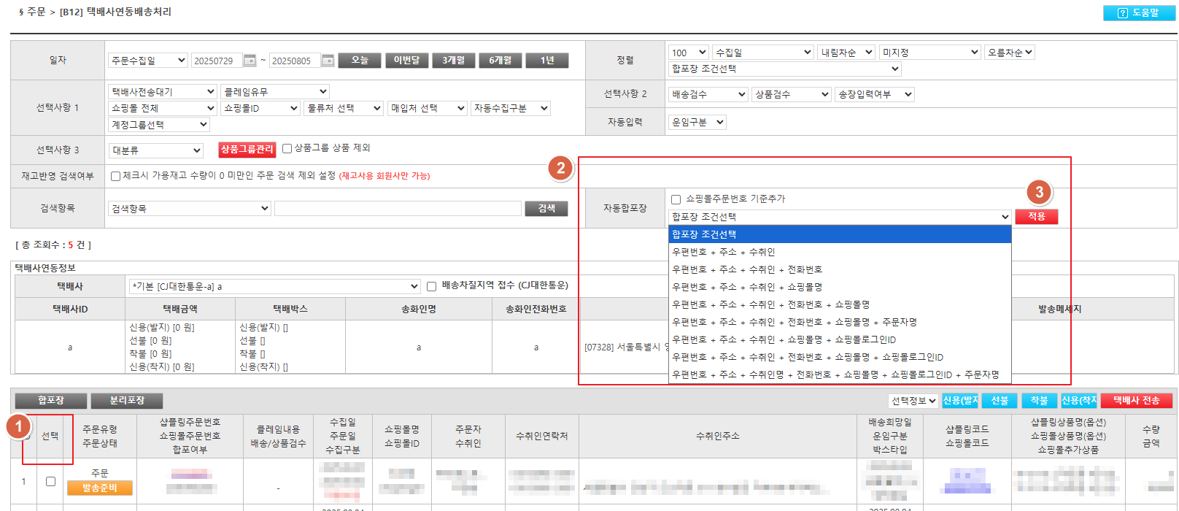Click the orange 발송준비 status badge

coord(100,488)
